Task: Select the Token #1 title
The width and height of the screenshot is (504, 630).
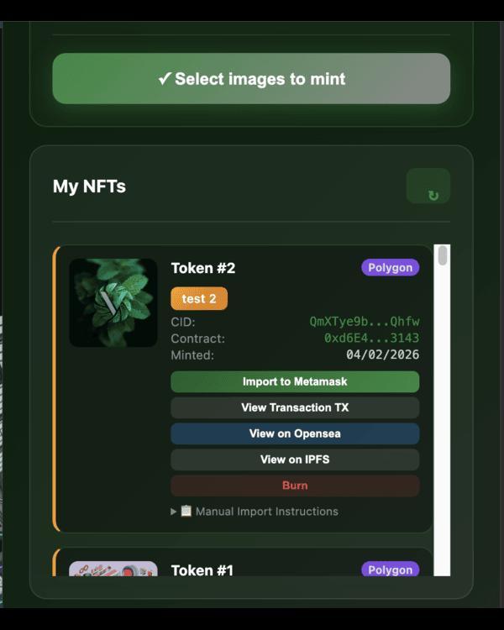Action: (202, 570)
